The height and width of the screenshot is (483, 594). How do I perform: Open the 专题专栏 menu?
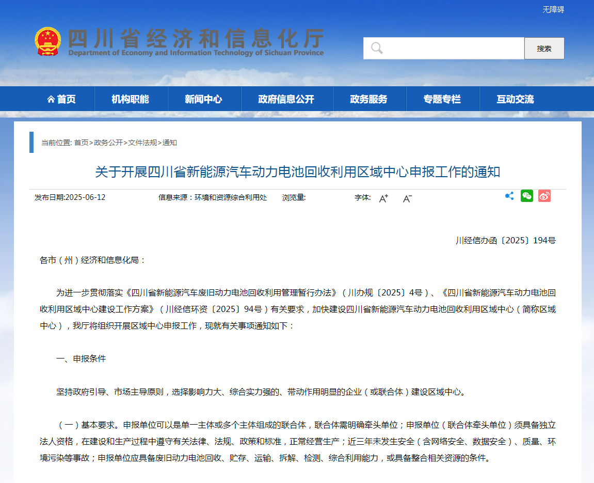[x=442, y=99]
